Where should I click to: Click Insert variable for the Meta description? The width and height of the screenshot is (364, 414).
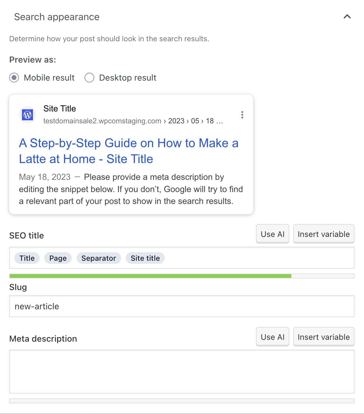(x=323, y=337)
